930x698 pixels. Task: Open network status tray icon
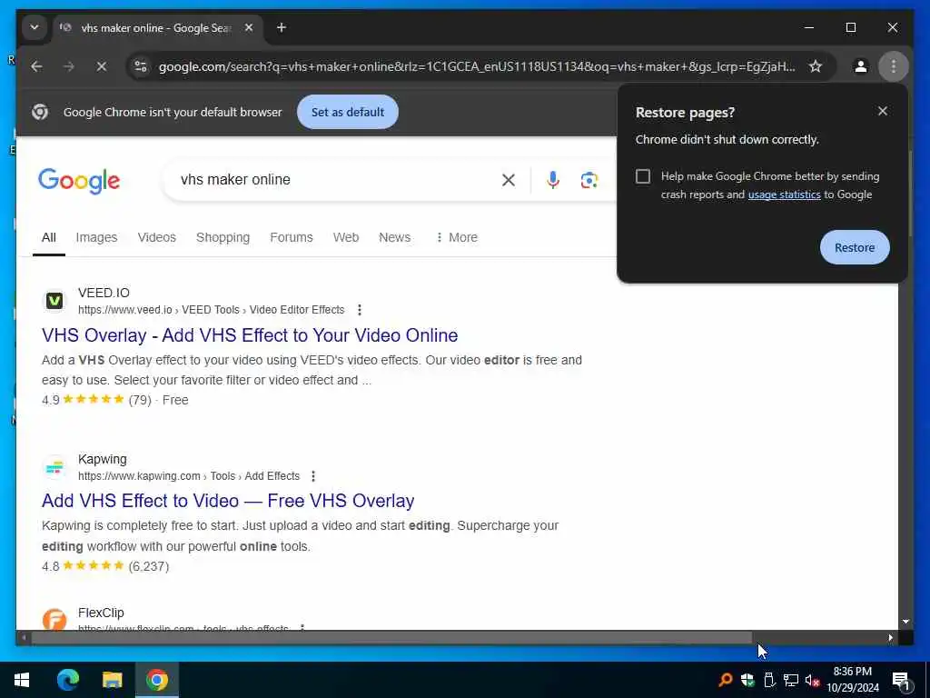tap(791, 680)
